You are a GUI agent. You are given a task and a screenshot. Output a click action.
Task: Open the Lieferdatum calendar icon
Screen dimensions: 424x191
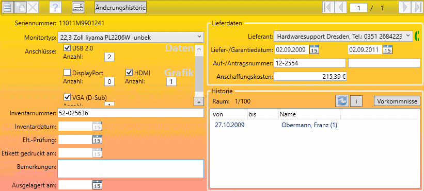(x=314, y=50)
